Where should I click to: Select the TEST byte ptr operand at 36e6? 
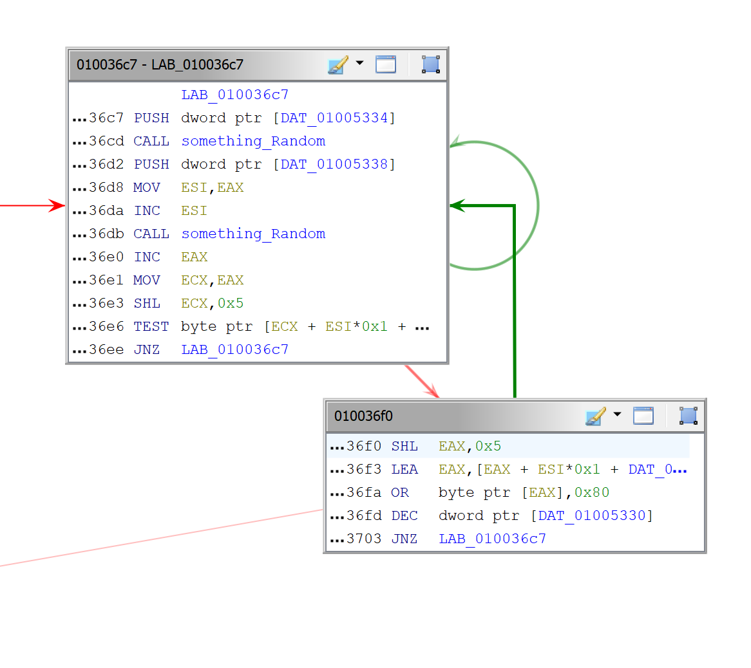[x=305, y=326]
